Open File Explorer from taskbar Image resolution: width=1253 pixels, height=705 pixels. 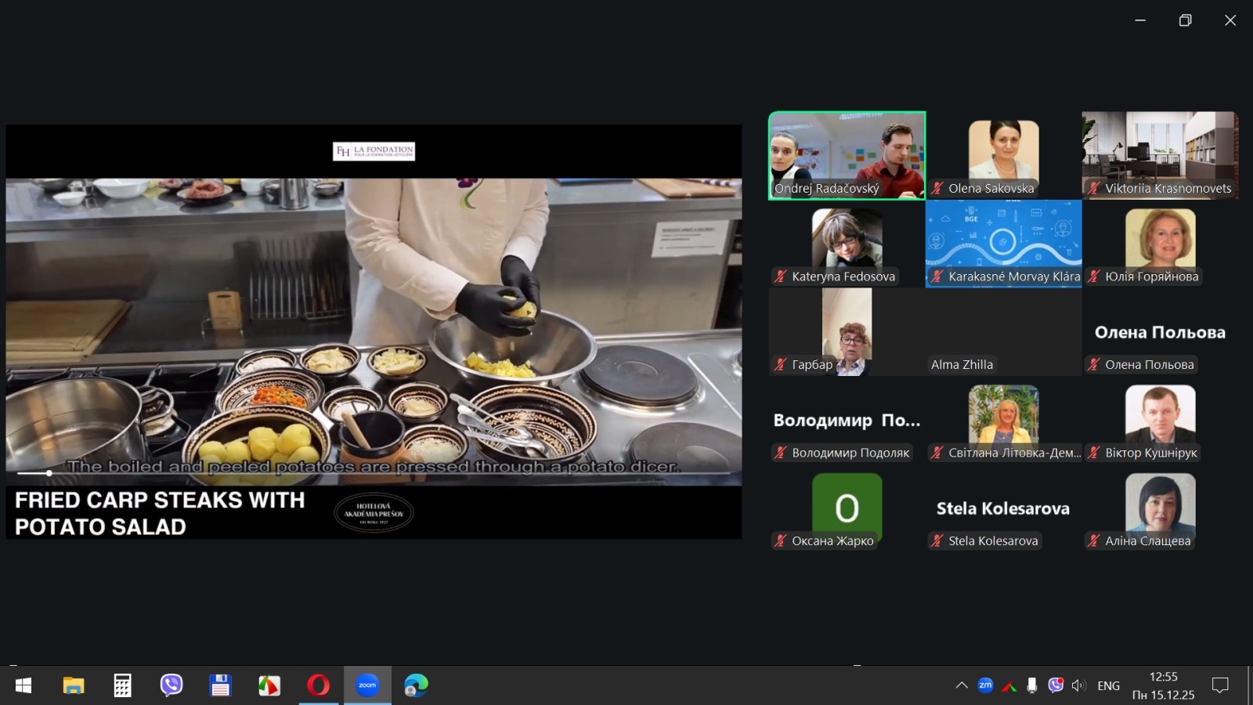[x=74, y=685]
